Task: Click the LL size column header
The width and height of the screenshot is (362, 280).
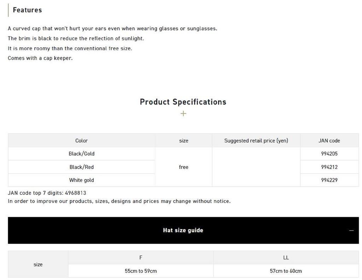Action: tap(286, 258)
